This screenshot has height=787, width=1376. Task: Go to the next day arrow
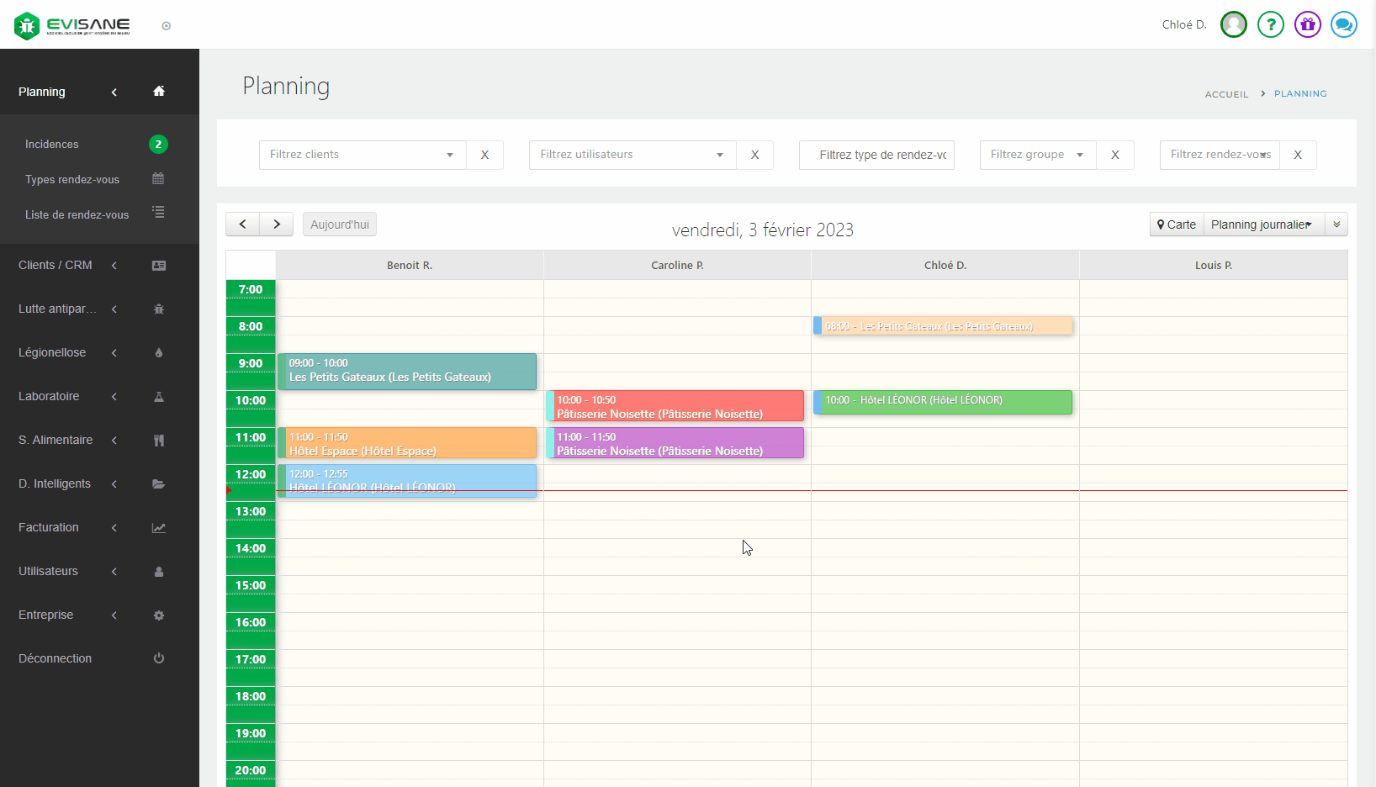(276, 224)
